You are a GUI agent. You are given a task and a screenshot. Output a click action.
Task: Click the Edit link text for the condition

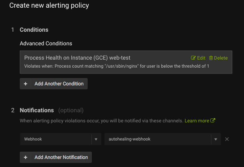pyautogui.click(x=201, y=58)
